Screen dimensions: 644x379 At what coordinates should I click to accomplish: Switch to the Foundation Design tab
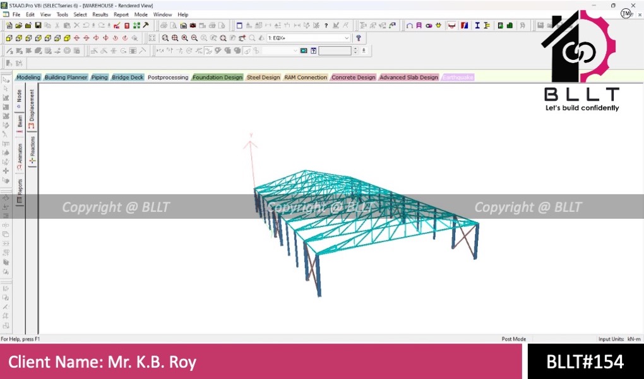(x=218, y=77)
